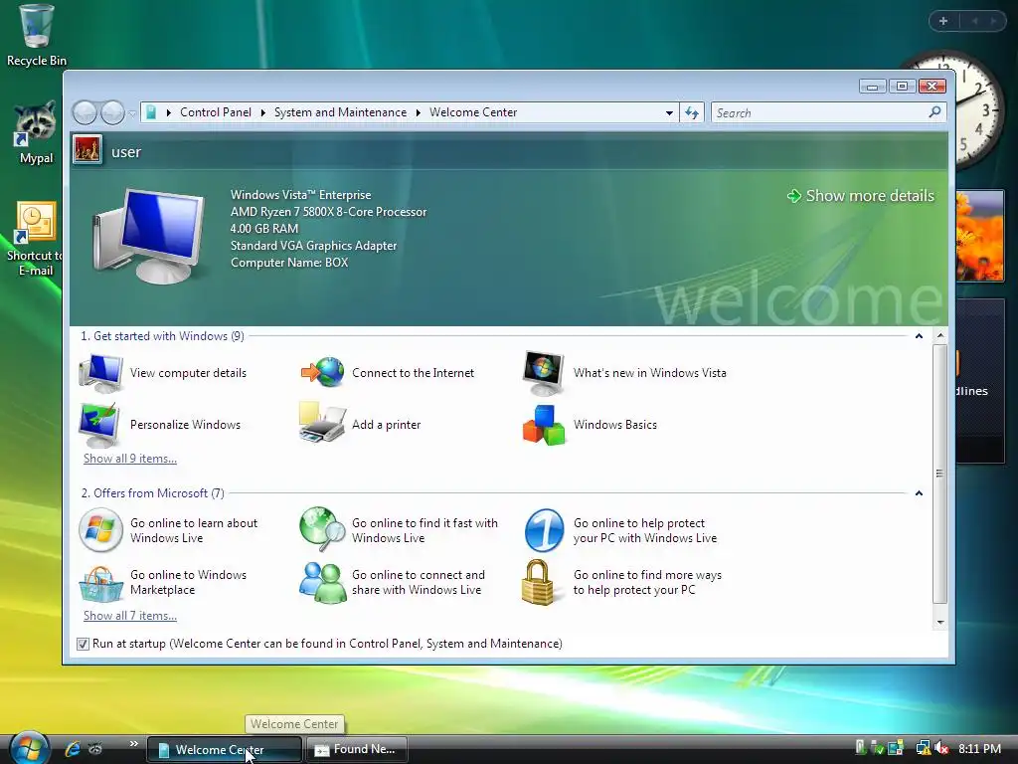
Task: Click the sidebar slideshow flower picture
Action: [979, 235]
